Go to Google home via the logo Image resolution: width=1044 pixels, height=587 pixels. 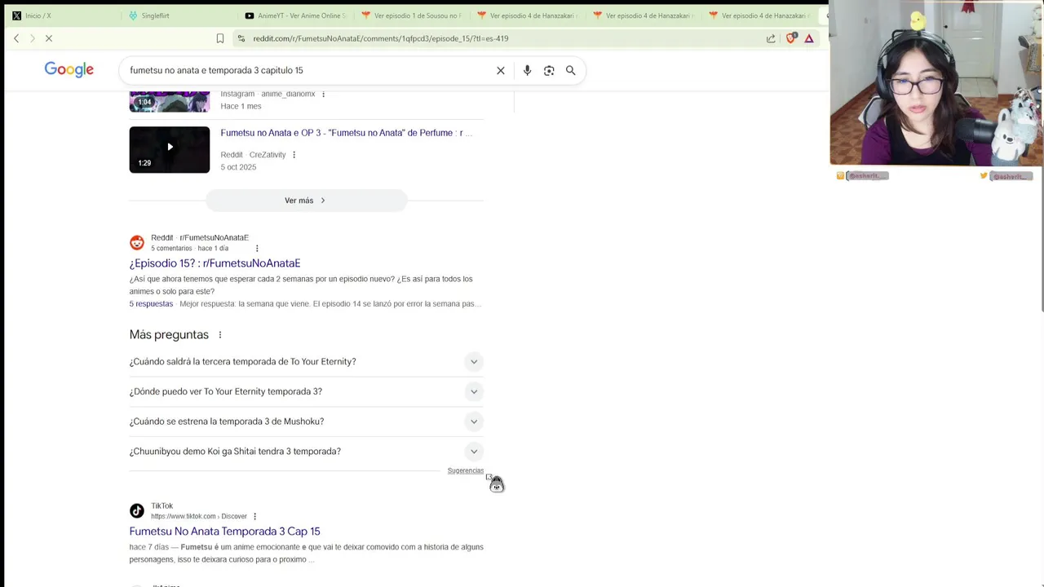pos(69,70)
